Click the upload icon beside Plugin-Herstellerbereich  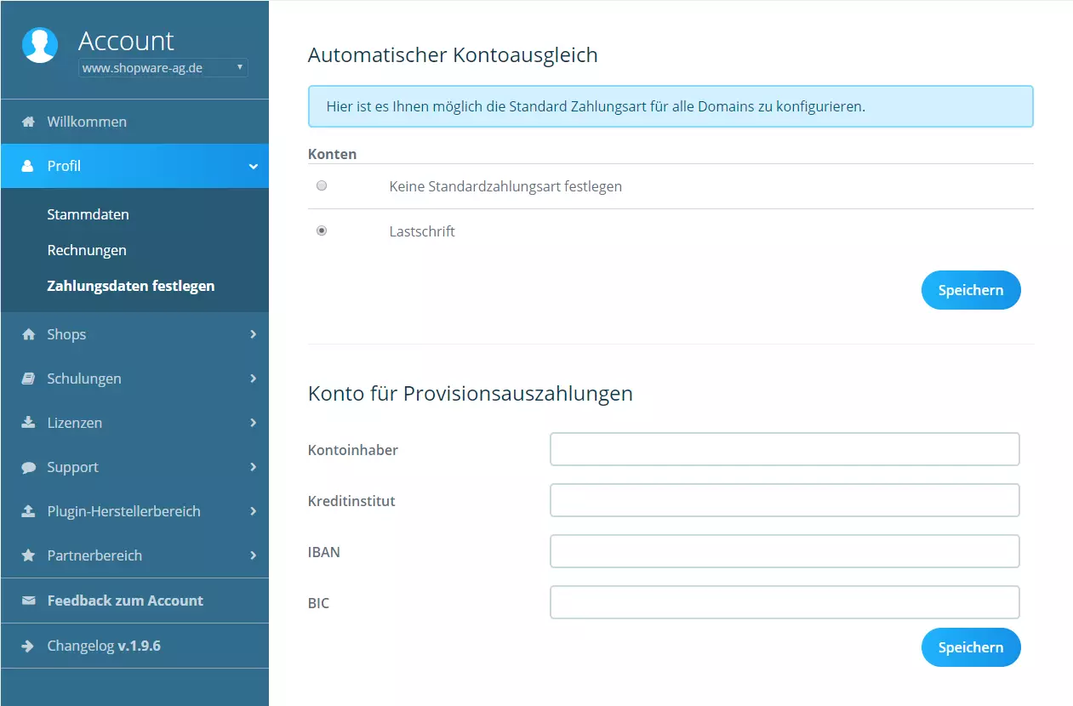point(28,511)
